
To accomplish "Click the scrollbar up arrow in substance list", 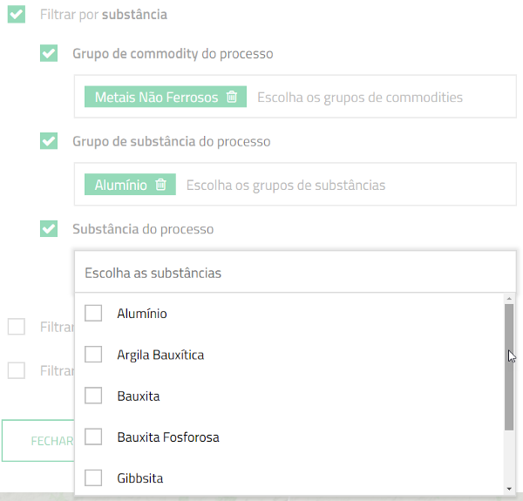I will 509,299.
